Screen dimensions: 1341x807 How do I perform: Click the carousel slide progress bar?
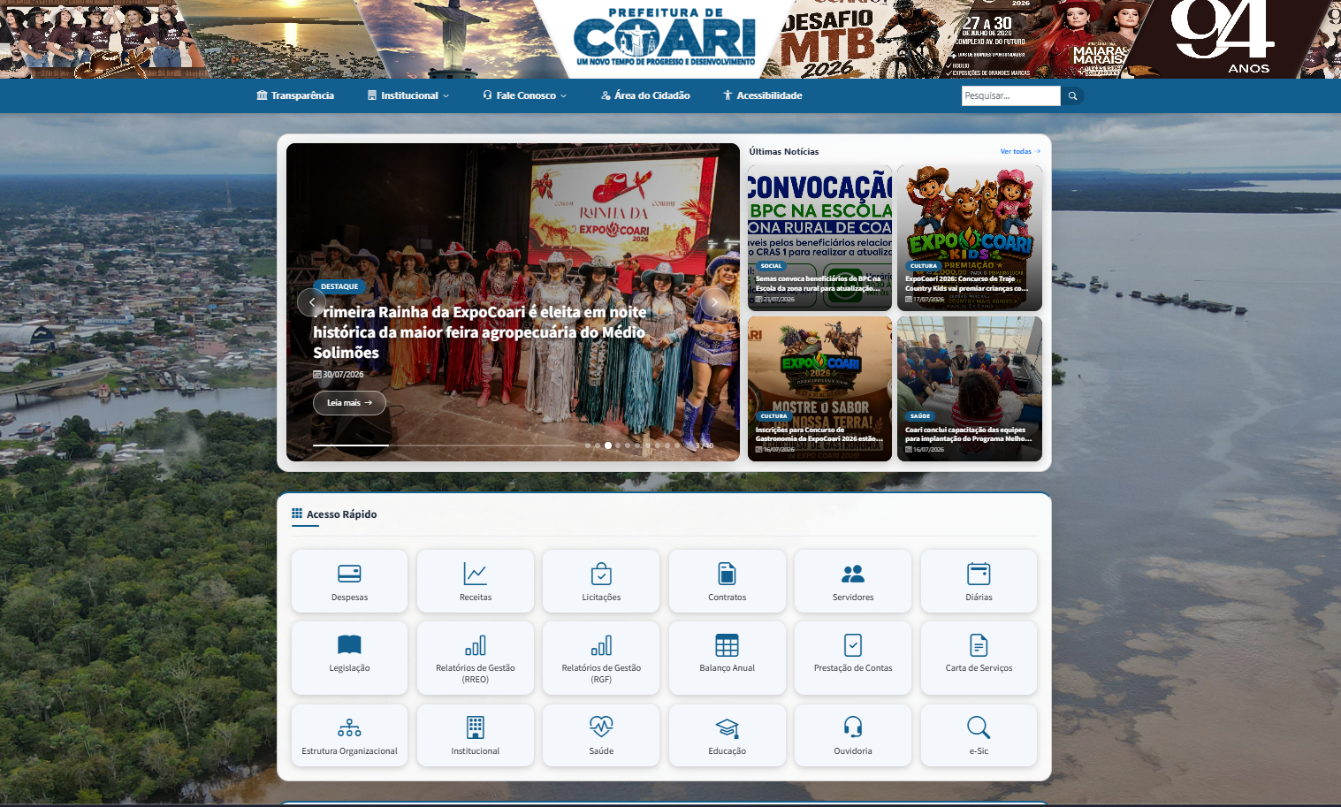(x=446, y=445)
